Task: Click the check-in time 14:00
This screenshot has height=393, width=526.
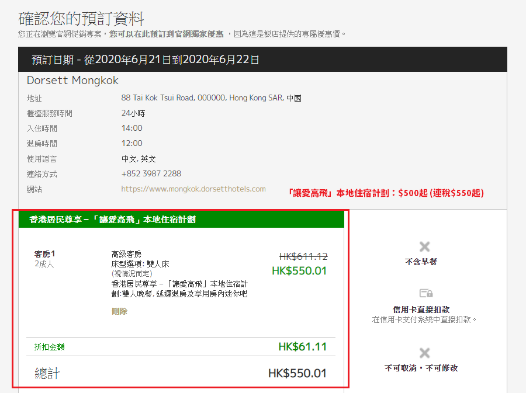Action: coord(131,128)
